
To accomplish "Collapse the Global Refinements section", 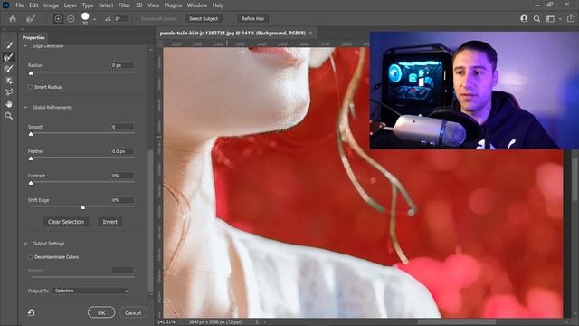I will tap(25, 107).
